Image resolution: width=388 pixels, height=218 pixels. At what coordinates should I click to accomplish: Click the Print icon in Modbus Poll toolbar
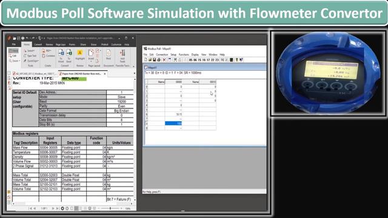point(159,60)
